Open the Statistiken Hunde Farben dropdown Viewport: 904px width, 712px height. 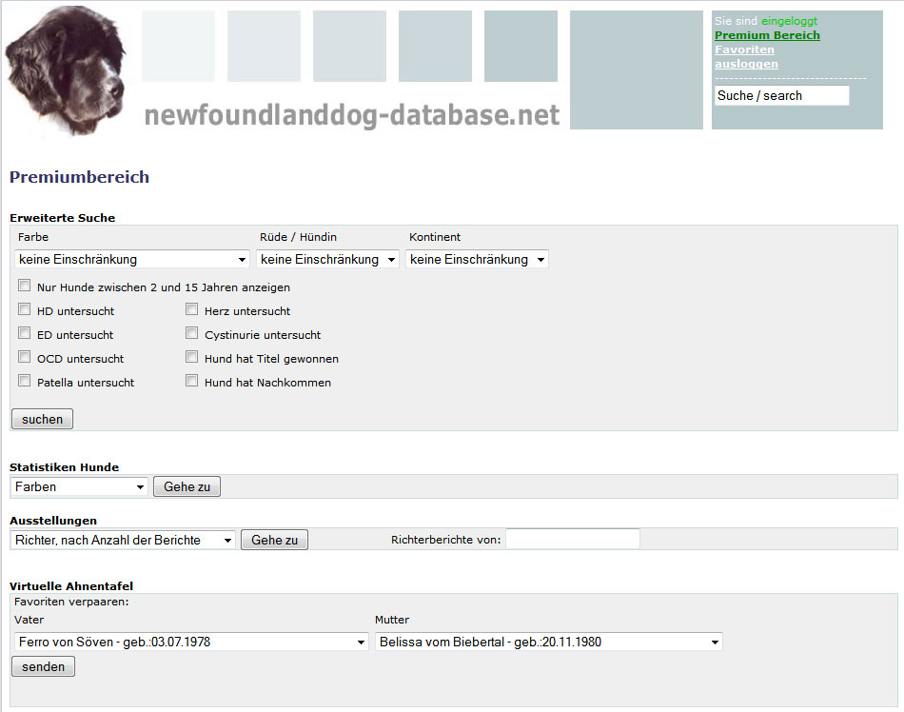click(80, 487)
